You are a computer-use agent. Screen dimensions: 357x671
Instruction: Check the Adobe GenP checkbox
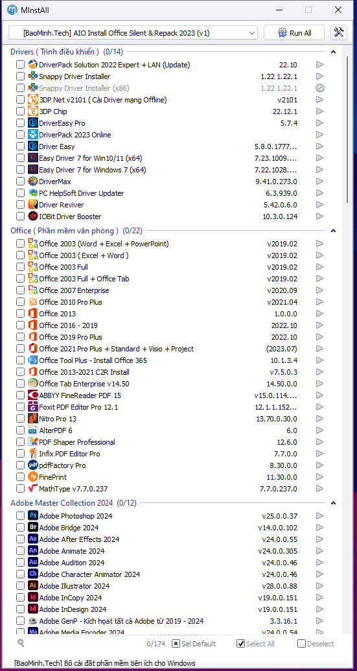pyautogui.click(x=20, y=621)
